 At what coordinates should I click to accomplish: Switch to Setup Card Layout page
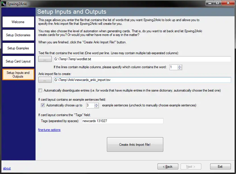pyautogui.click(x=18, y=61)
